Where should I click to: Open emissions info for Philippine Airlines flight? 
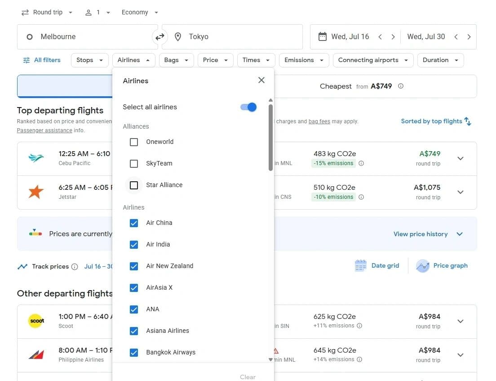tap(359, 359)
